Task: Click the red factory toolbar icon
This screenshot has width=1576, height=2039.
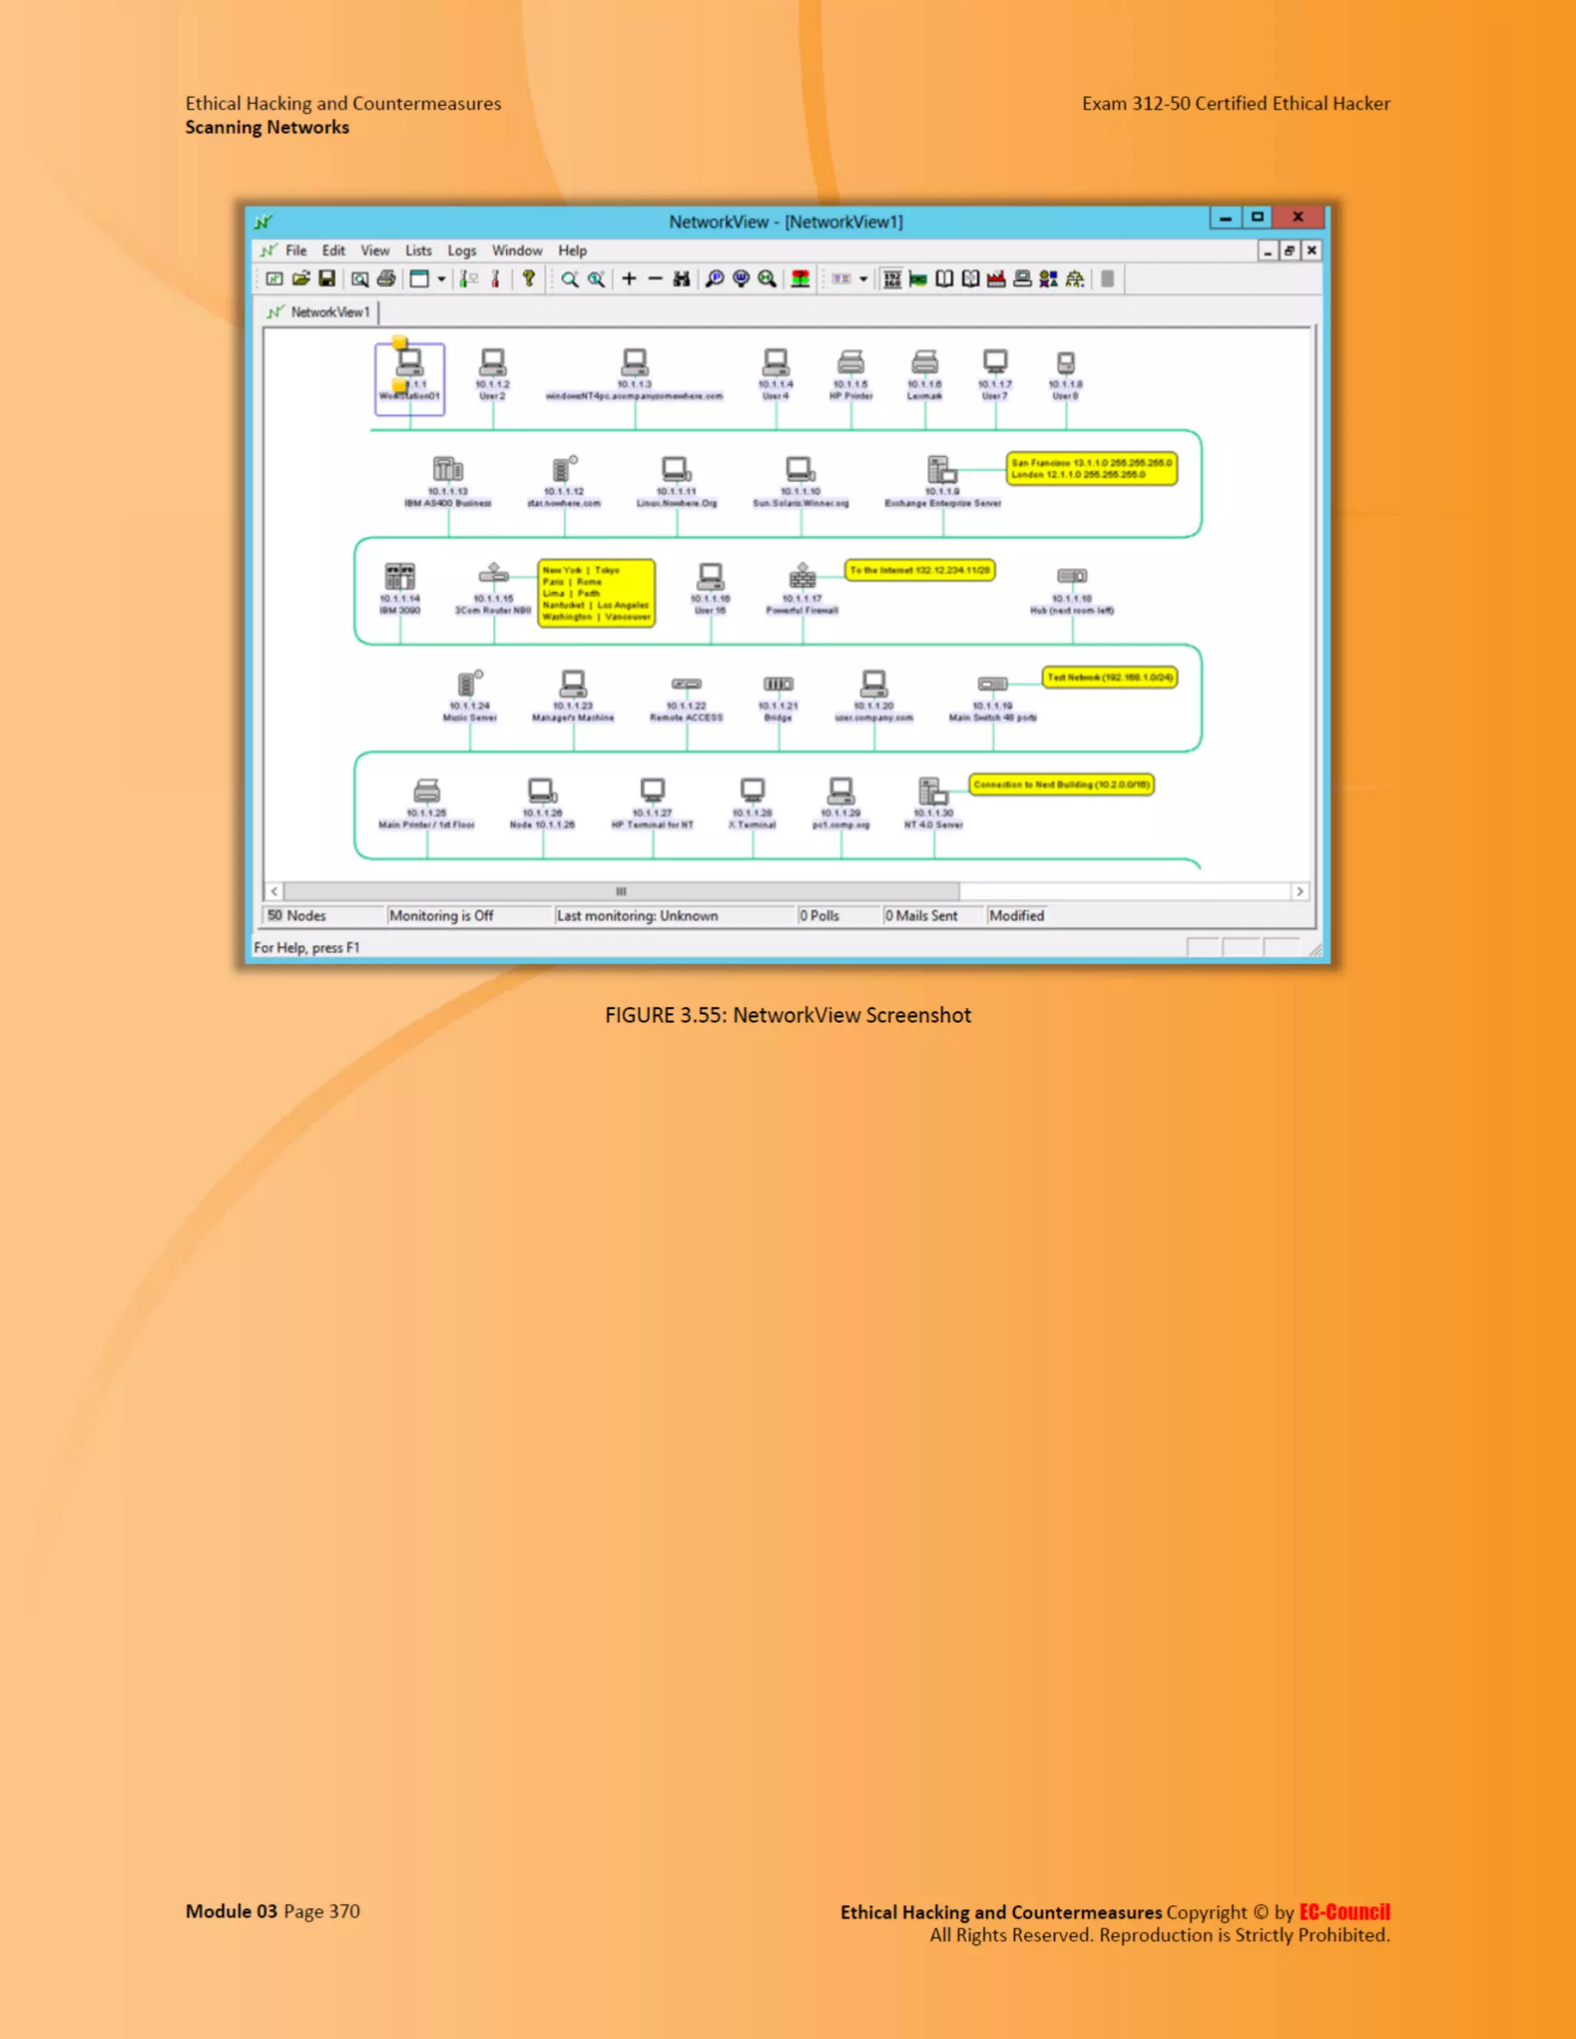Action: (997, 279)
